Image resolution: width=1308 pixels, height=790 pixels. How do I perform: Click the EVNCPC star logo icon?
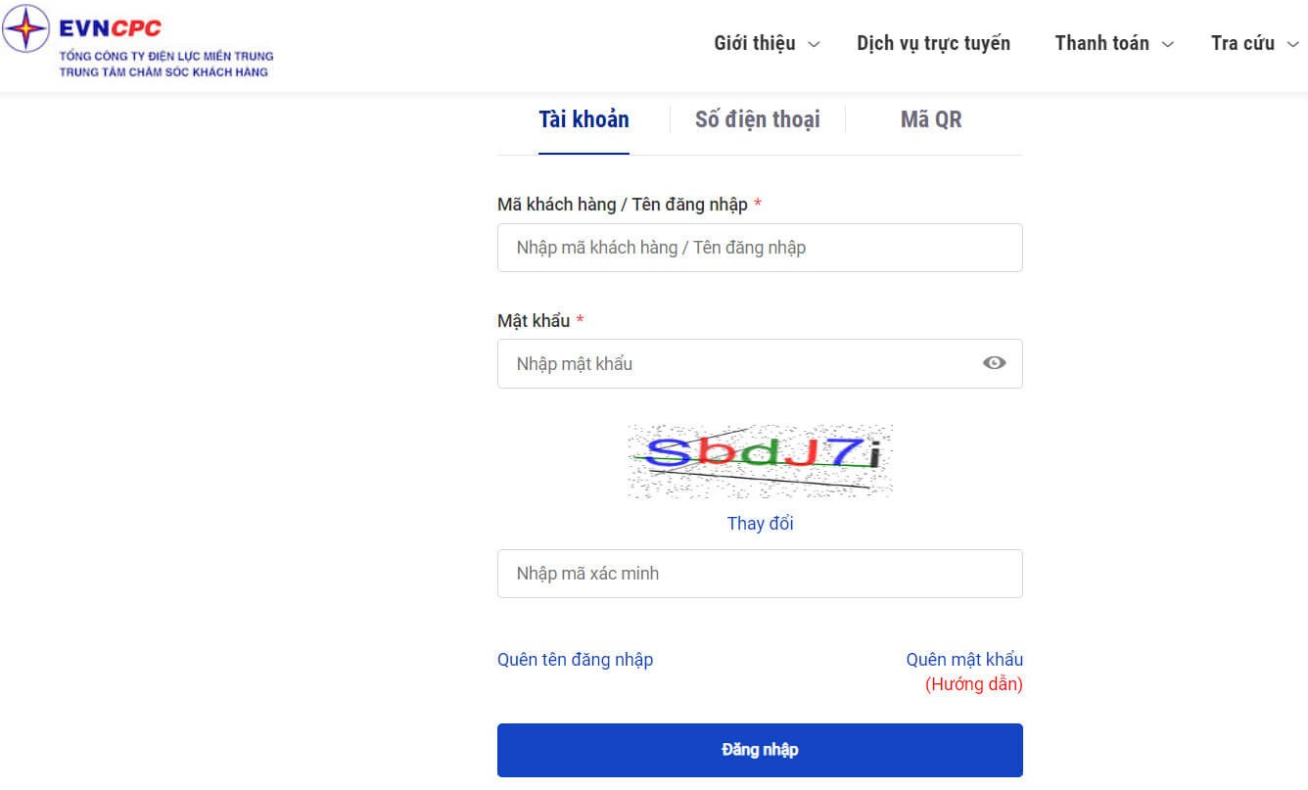coord(25,28)
